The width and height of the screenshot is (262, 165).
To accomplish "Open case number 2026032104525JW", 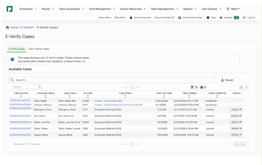I will [21, 122].
